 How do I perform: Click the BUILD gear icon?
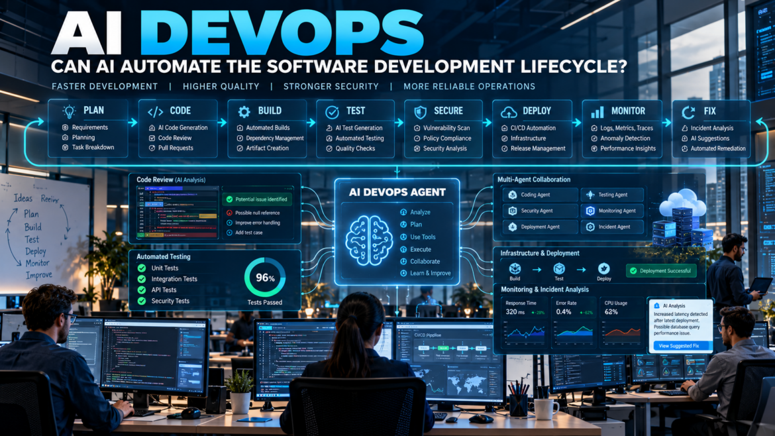pyautogui.click(x=244, y=112)
